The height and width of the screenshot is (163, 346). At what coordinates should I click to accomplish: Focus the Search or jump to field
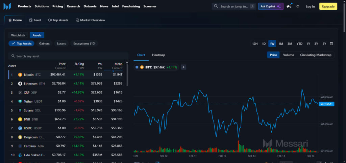tap(234, 6)
